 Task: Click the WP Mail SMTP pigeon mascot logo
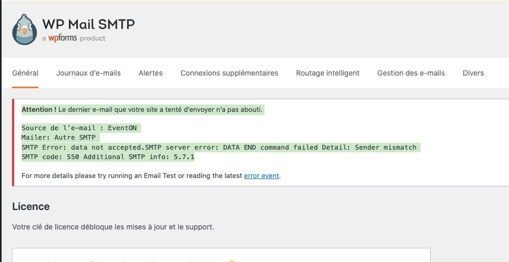point(25,29)
